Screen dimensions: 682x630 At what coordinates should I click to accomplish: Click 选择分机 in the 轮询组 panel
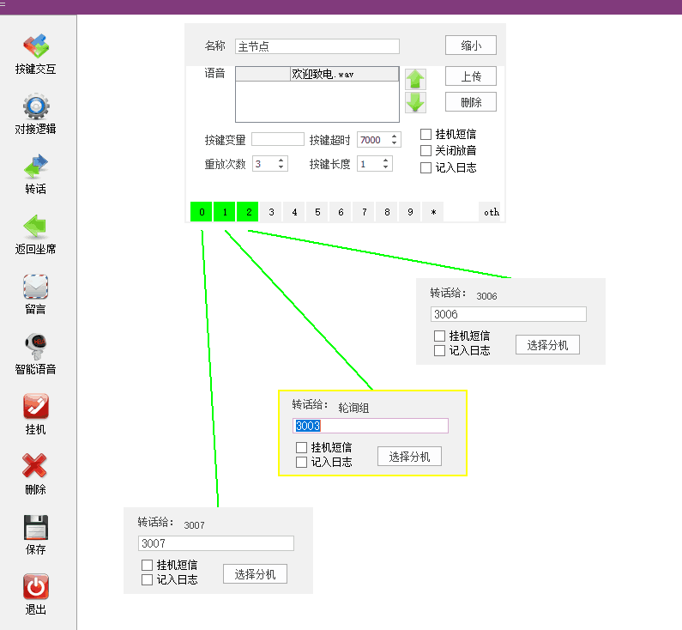tap(409, 457)
